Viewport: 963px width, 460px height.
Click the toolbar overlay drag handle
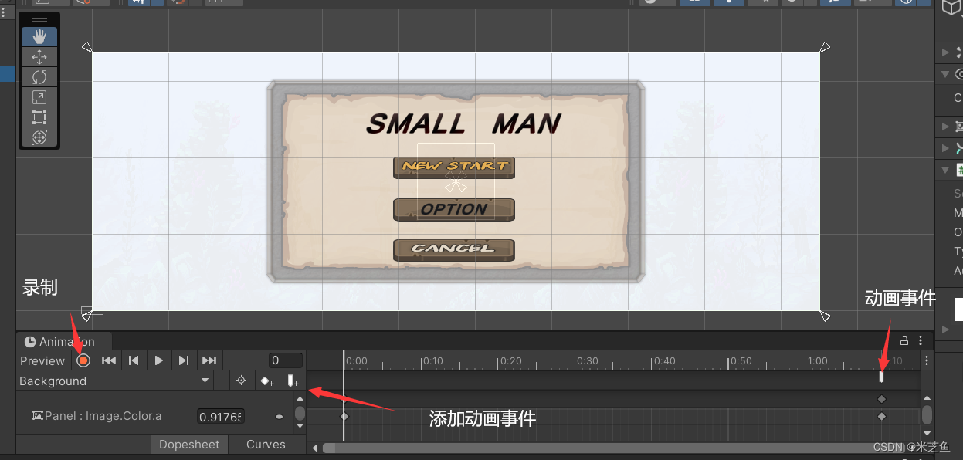coord(39,19)
